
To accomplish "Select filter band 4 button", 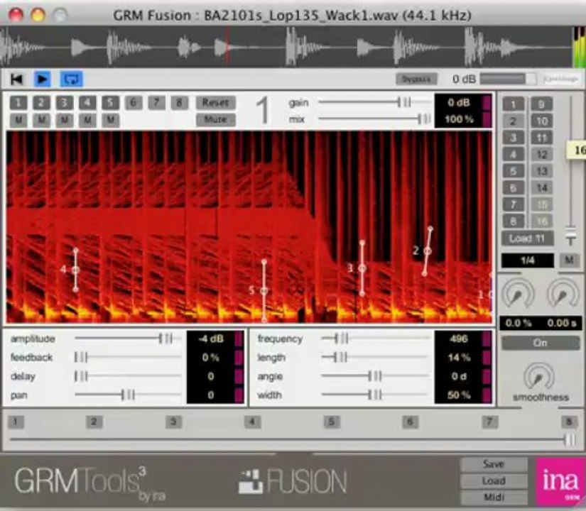I will [87, 102].
